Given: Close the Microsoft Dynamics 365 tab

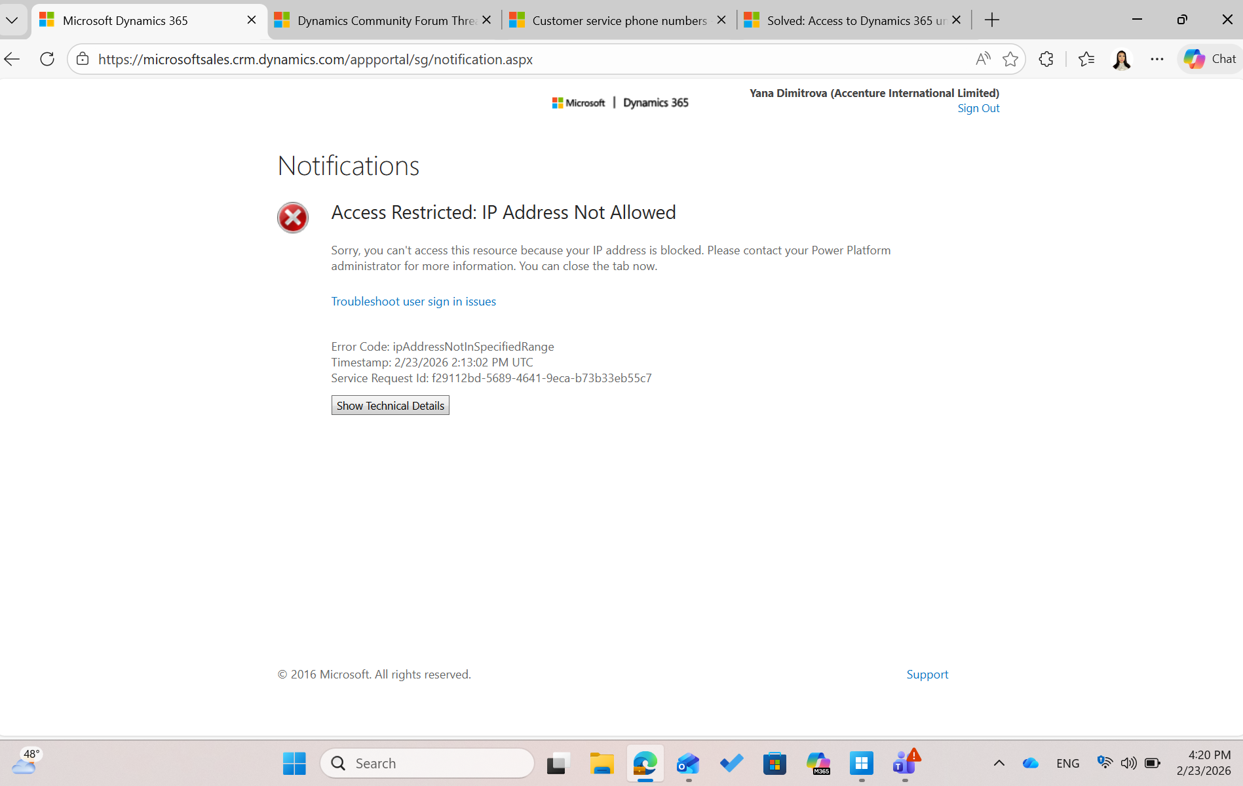Looking at the screenshot, I should 252,20.
